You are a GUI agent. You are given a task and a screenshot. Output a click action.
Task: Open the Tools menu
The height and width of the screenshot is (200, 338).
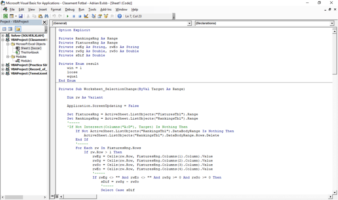tap(92, 9)
